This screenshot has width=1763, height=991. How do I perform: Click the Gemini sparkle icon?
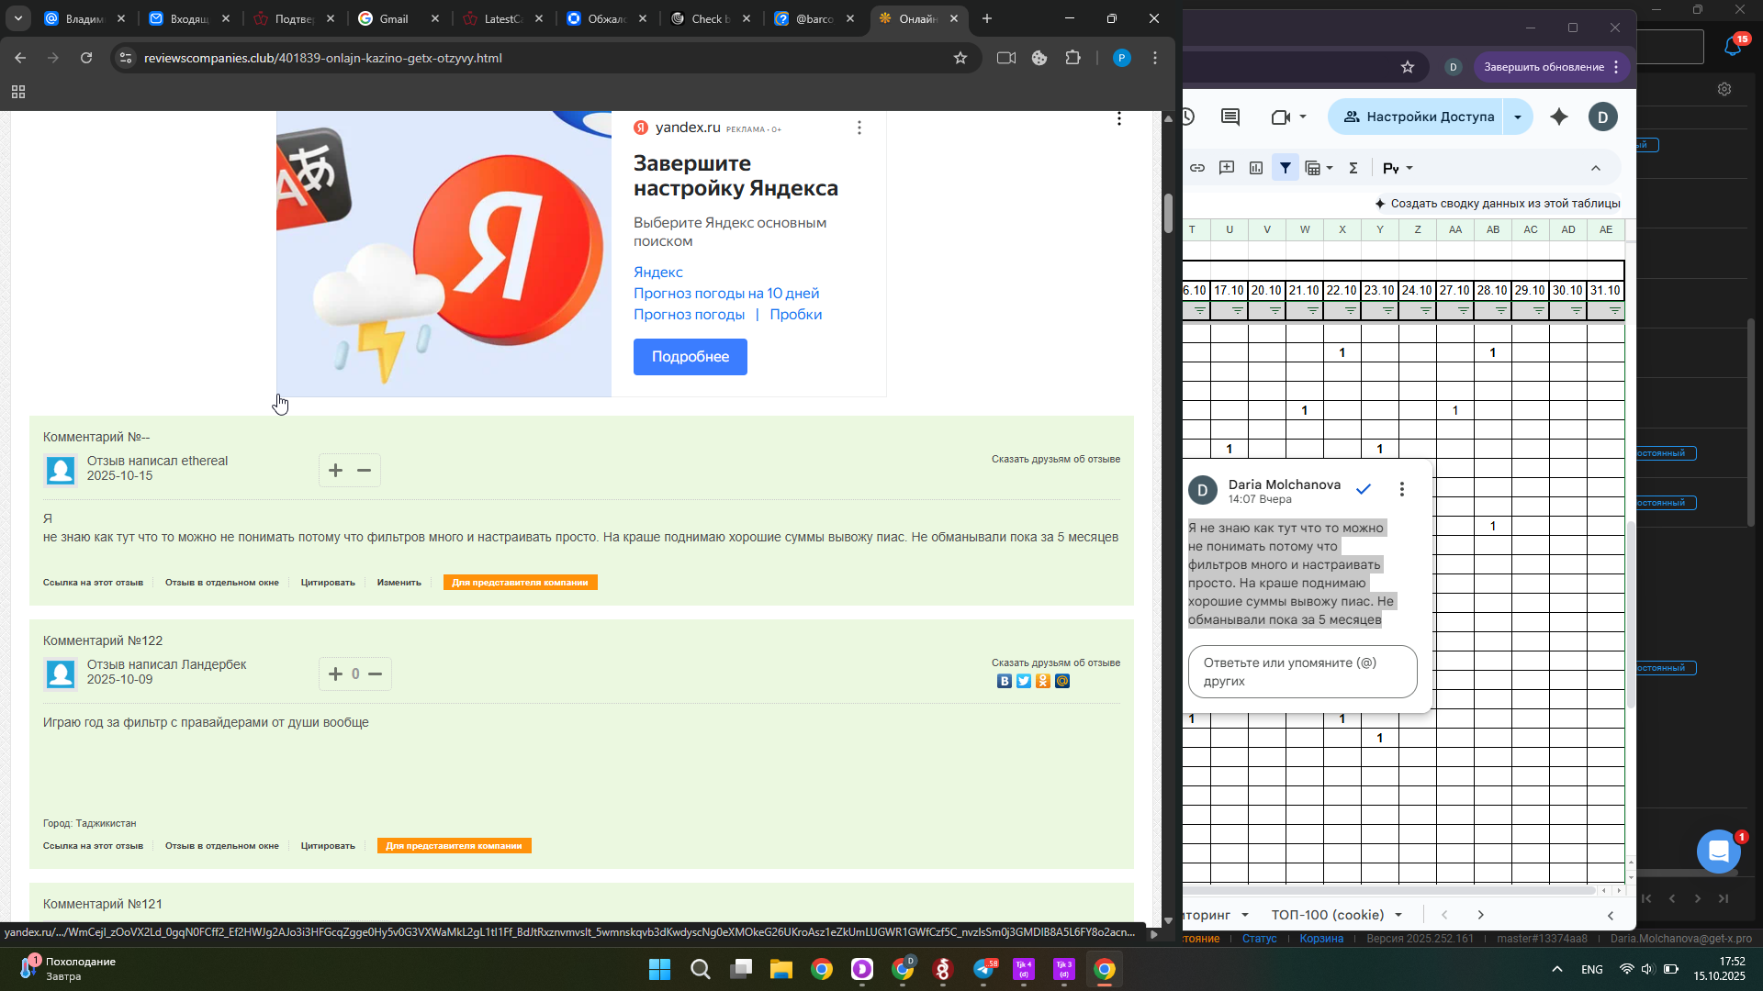point(1559,117)
